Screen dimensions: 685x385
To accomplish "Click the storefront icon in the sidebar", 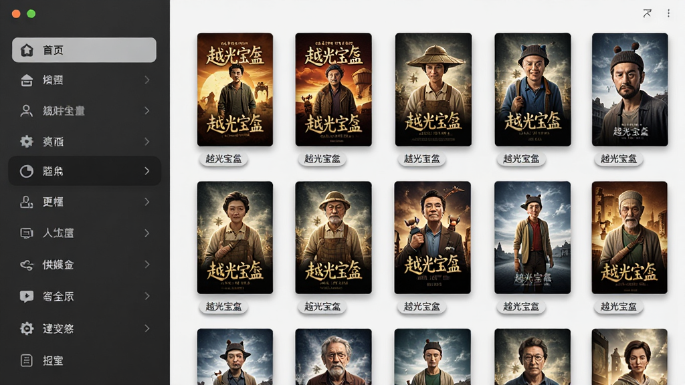I will pyautogui.click(x=27, y=80).
